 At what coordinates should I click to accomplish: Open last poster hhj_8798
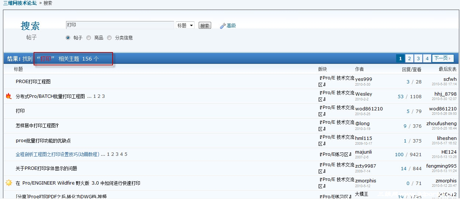[446, 94]
